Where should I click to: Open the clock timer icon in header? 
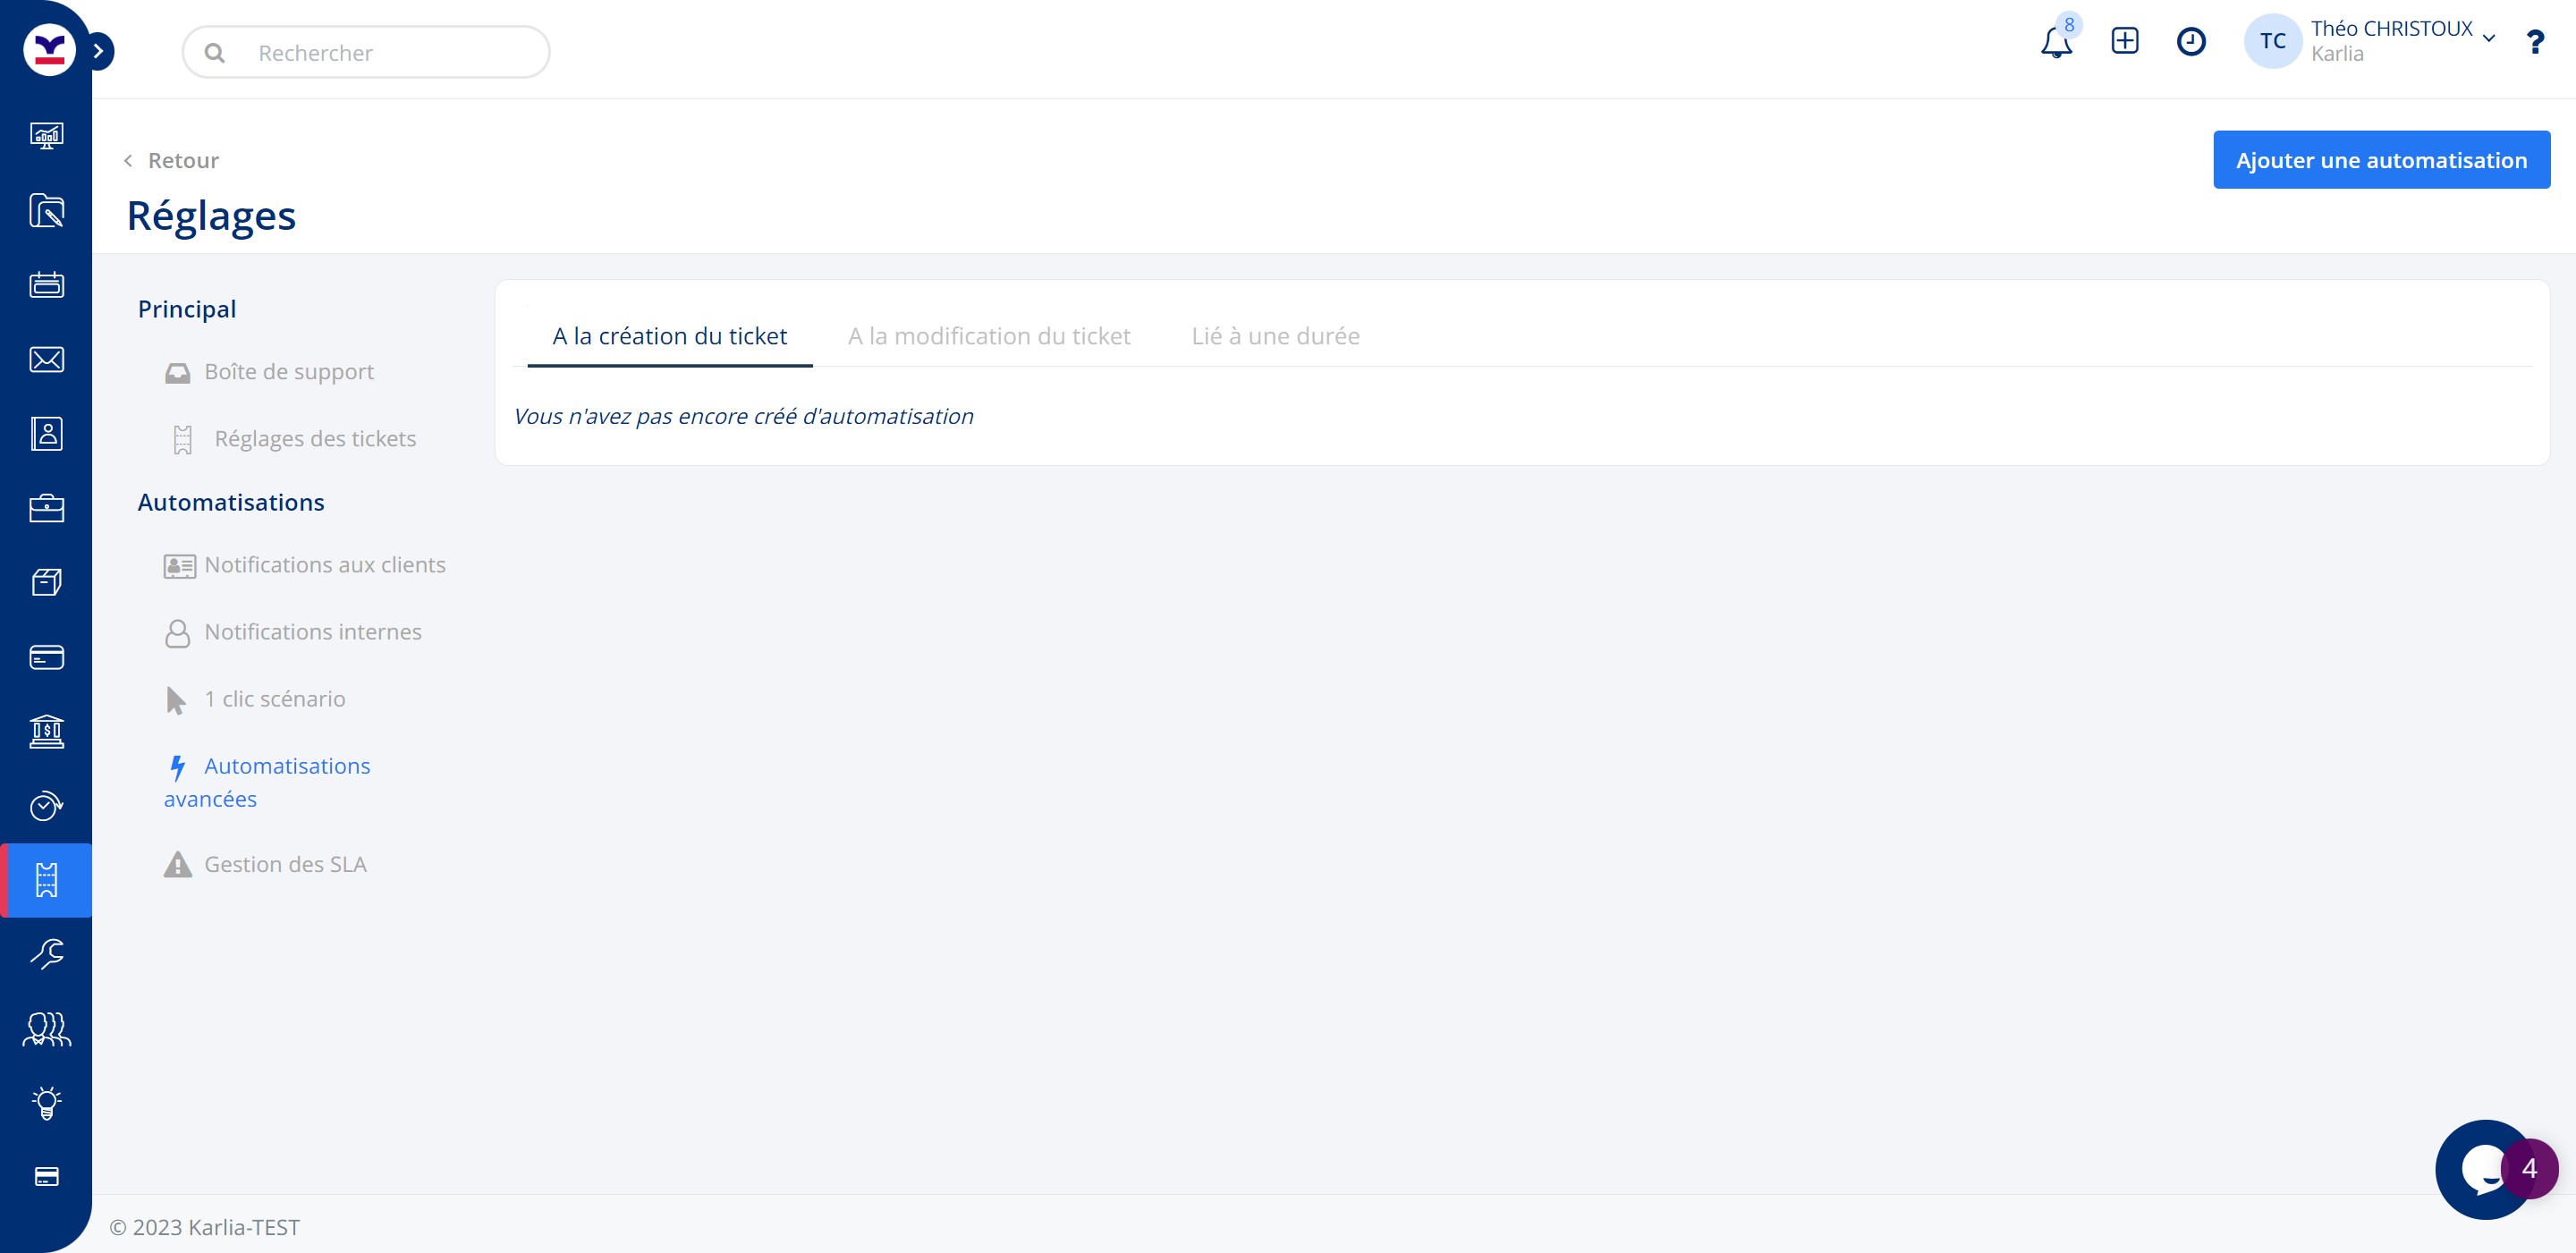(2190, 41)
